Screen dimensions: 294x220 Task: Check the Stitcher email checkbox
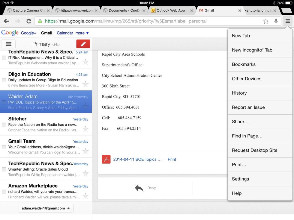pos(4,125)
